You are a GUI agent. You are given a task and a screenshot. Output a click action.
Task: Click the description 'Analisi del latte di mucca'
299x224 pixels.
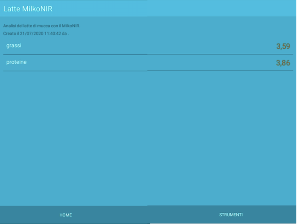(x=42, y=26)
